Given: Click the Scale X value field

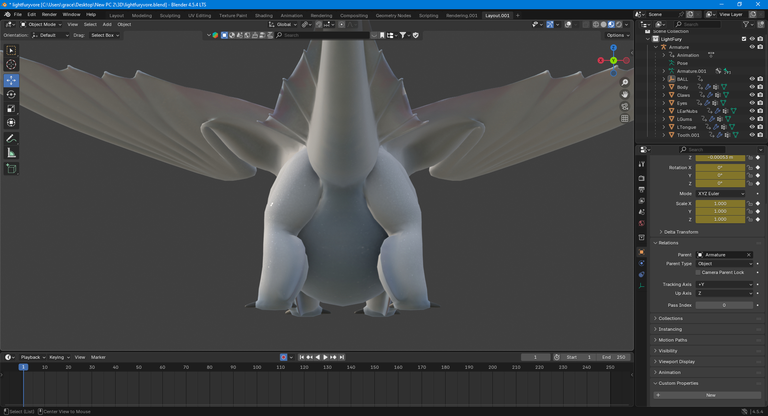Looking at the screenshot, I should coord(720,204).
